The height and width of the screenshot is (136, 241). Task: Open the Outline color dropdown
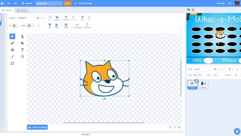(x=33, y=26)
